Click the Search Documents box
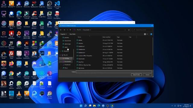Screen dimensions: 193x108 142,30
